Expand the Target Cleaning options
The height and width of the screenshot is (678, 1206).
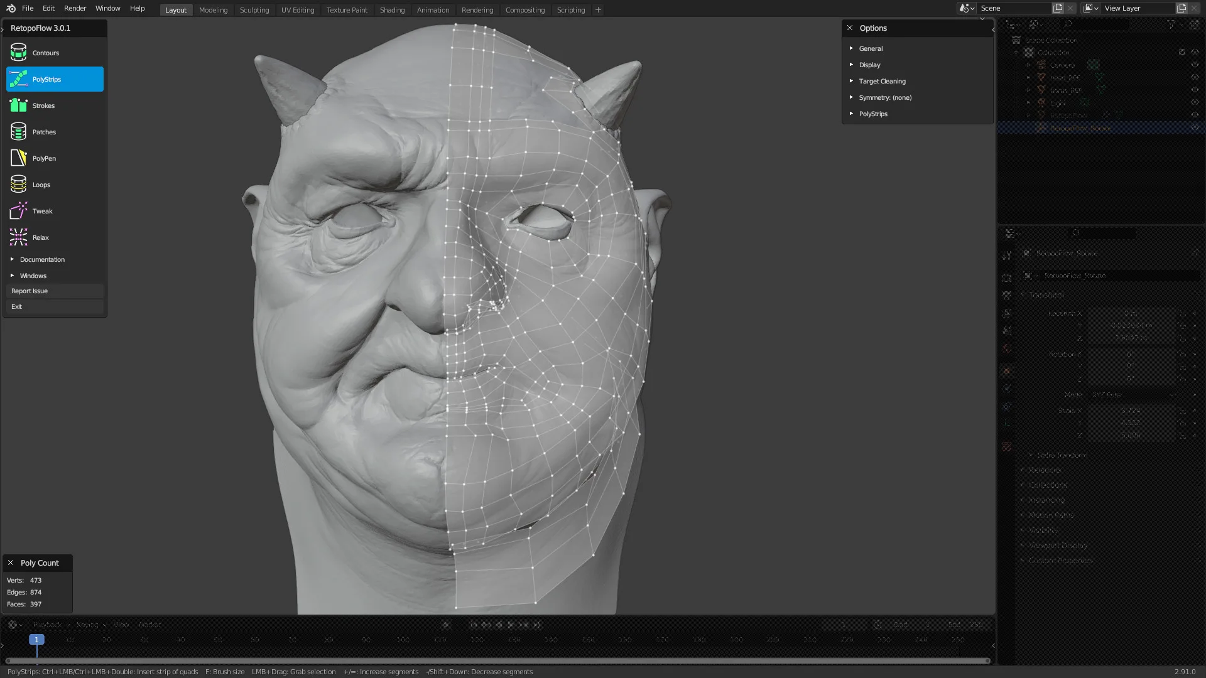(x=882, y=81)
